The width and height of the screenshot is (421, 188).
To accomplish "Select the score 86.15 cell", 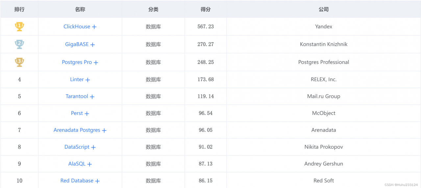I will (x=206, y=180).
